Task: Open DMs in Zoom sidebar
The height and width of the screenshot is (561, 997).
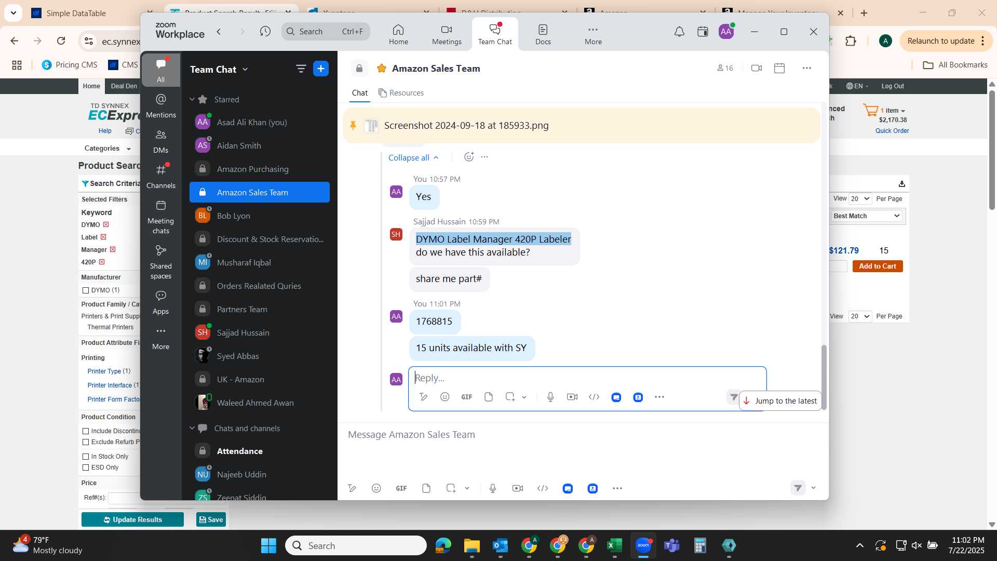Action: click(161, 141)
